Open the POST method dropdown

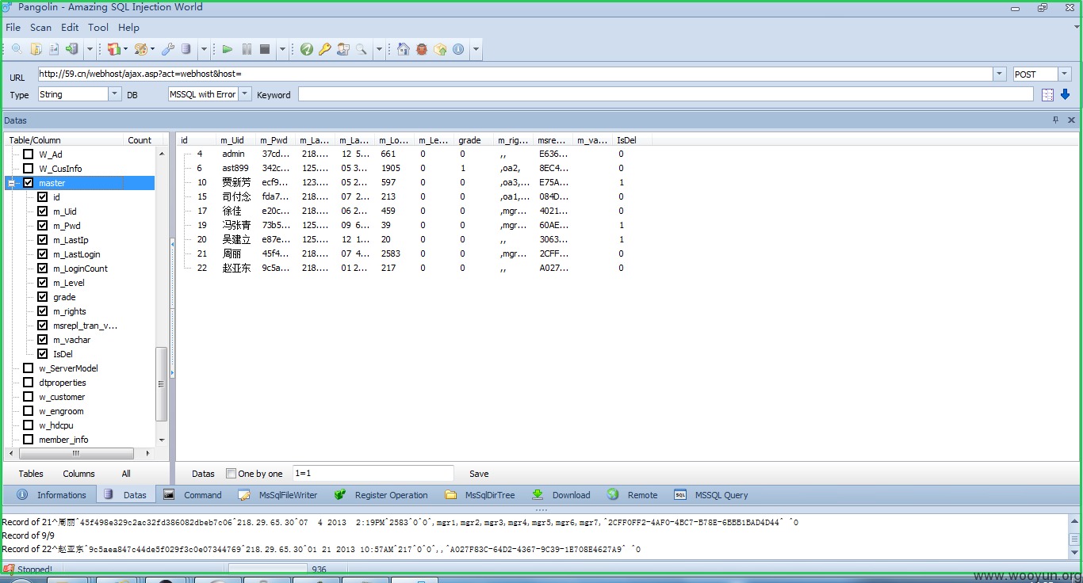1065,74
